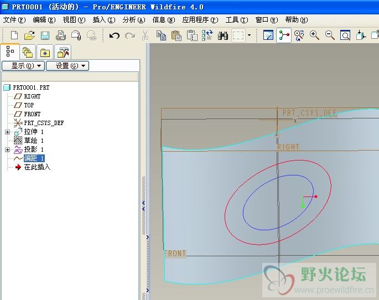Click the Refit to screen icon
The width and height of the screenshot is (379, 300).
[345, 35]
